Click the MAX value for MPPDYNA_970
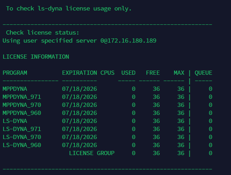This screenshot has width=231, height=175. pos(181,105)
